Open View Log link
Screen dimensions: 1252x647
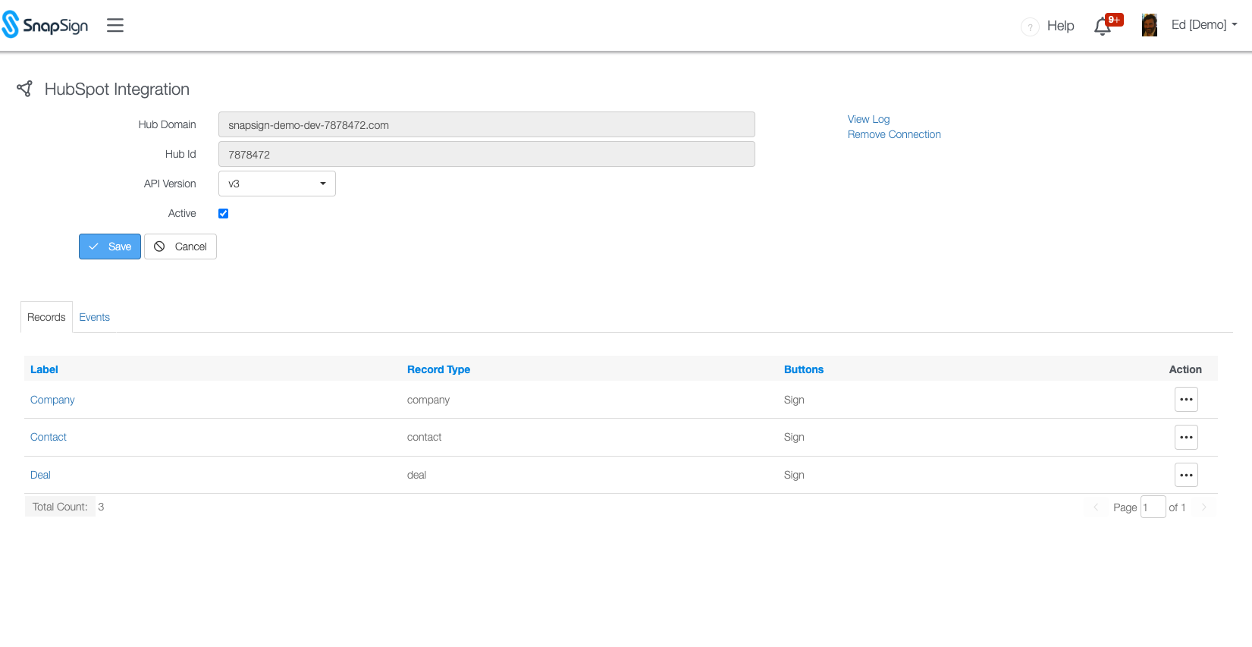pyautogui.click(x=869, y=119)
